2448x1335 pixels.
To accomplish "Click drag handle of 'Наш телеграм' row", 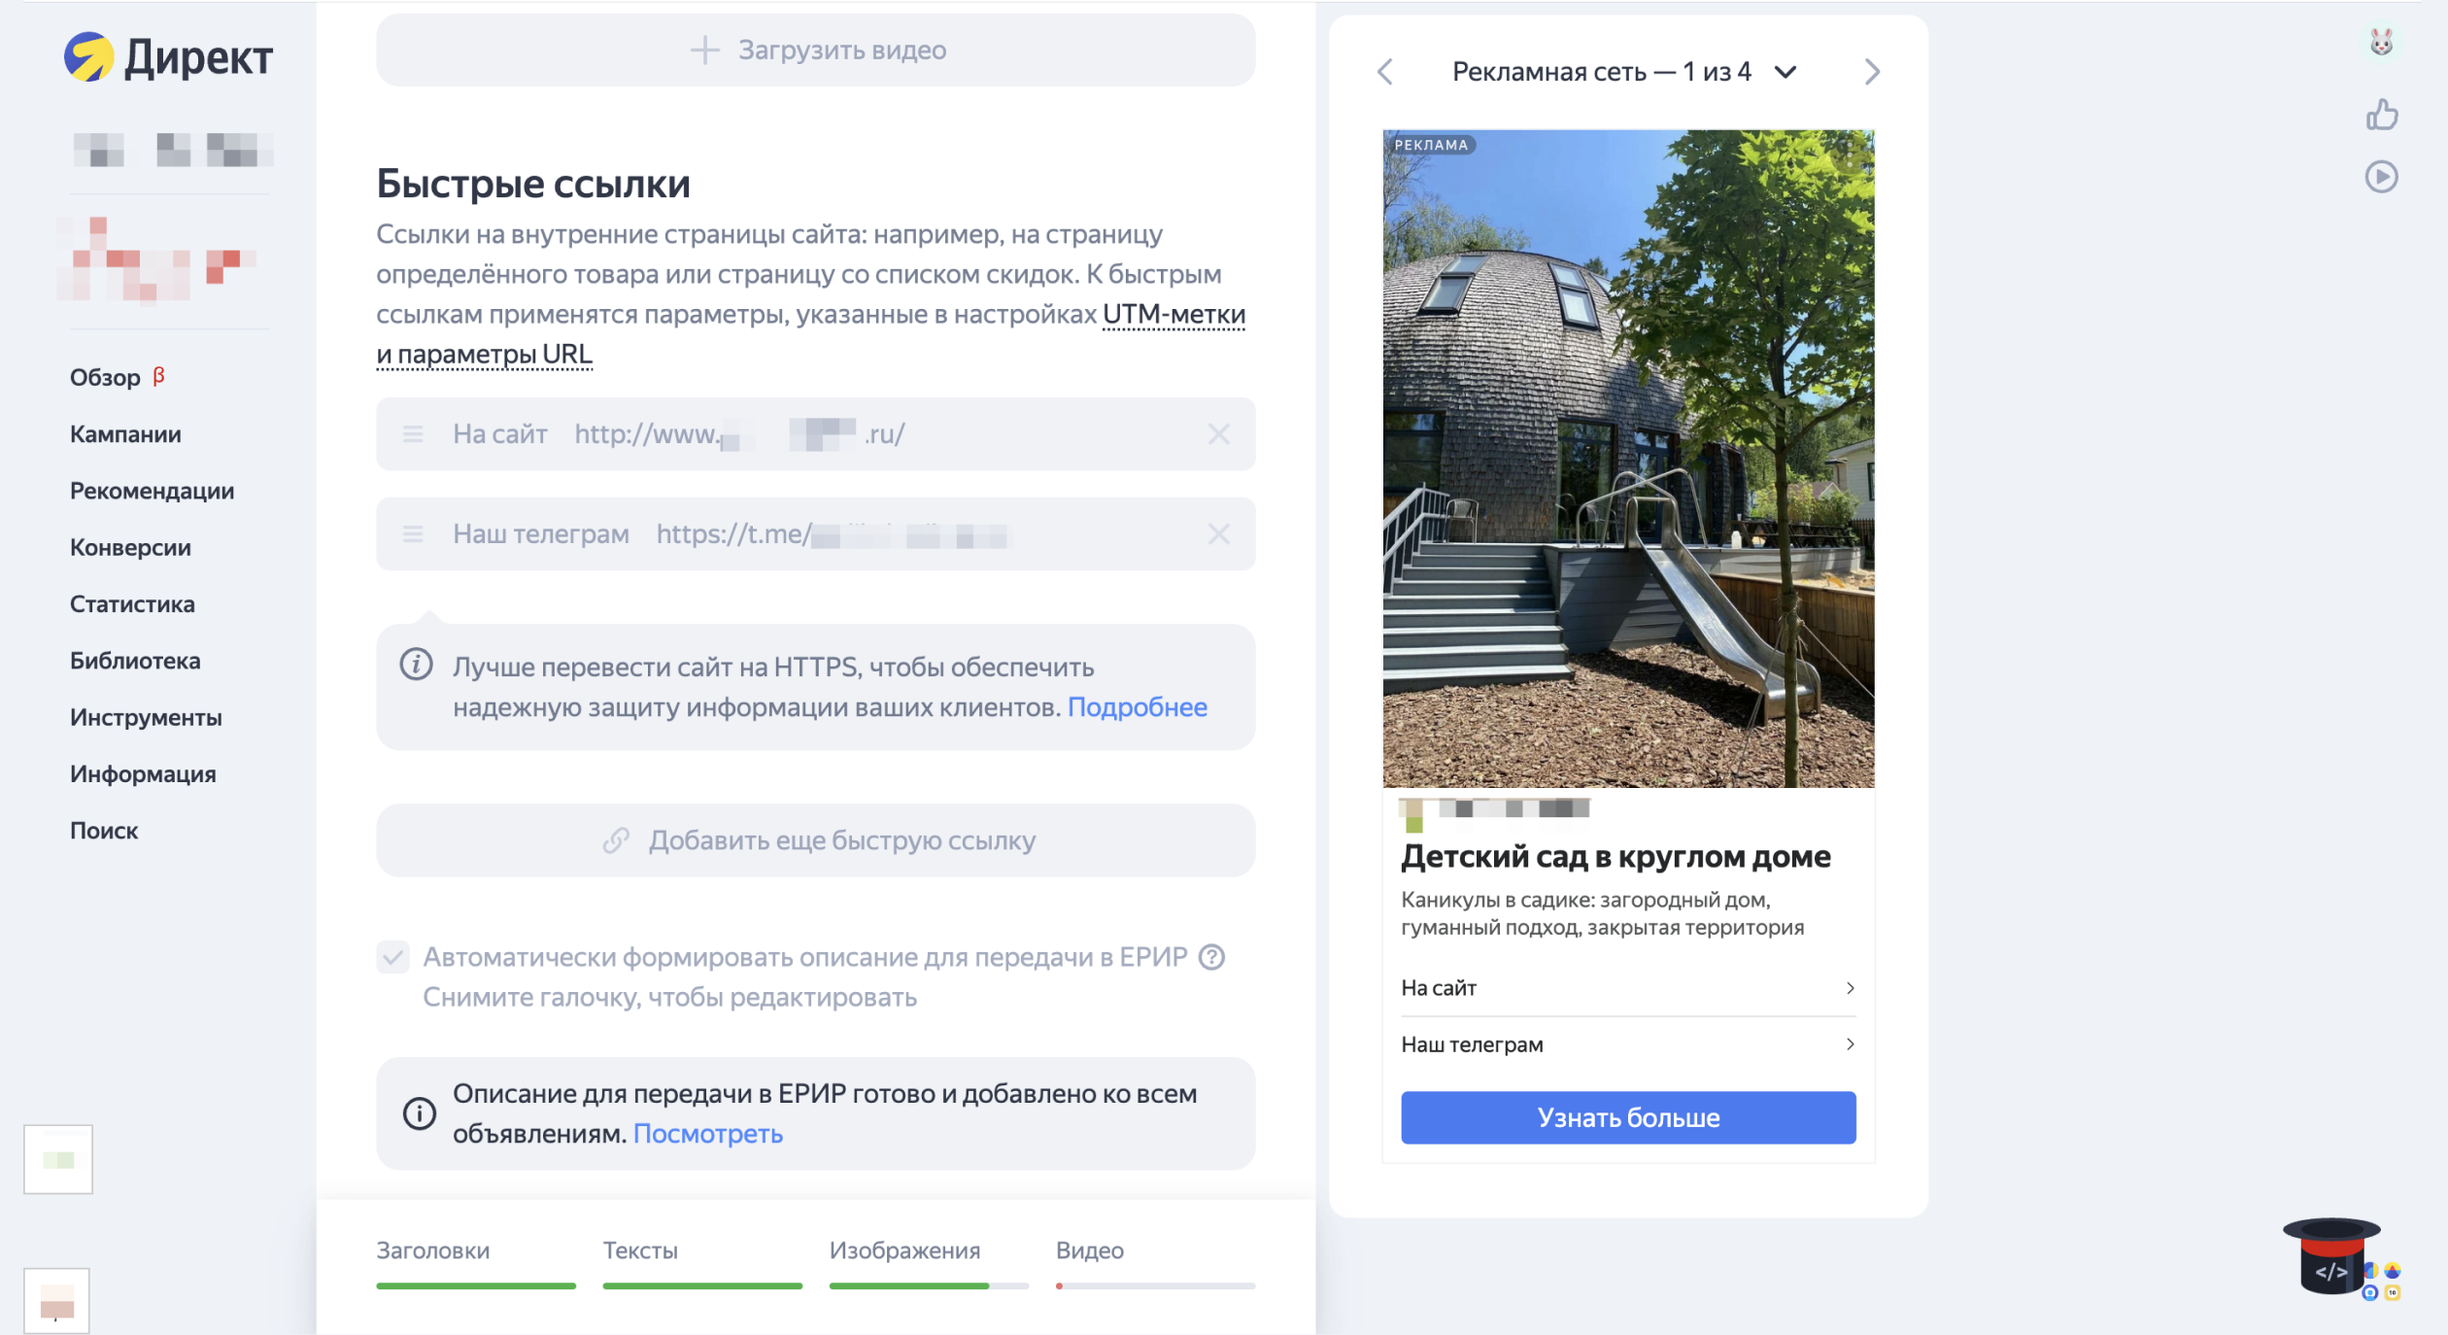I will coord(413,534).
